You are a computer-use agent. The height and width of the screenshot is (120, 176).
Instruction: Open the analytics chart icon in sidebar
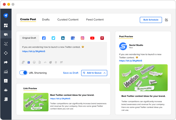[6, 72]
